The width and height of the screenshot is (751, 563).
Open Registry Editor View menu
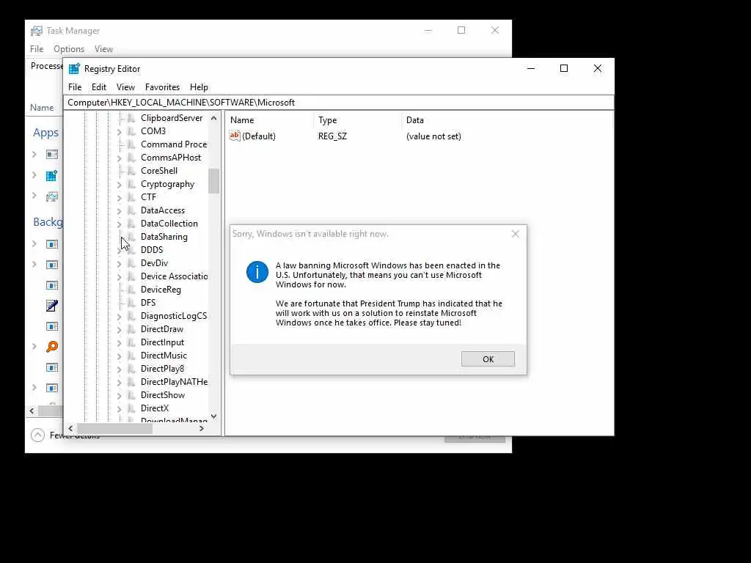(125, 87)
